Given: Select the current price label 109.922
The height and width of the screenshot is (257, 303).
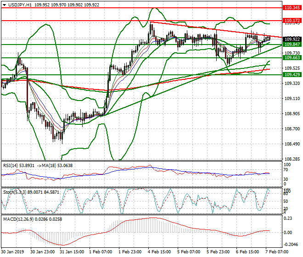Looking at the screenshot, I should 292,39.
